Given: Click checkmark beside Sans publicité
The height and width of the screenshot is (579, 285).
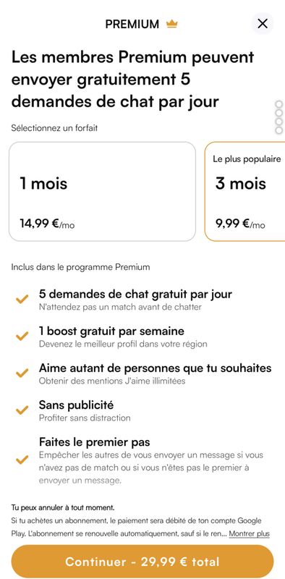Looking at the screenshot, I should [22, 410].
